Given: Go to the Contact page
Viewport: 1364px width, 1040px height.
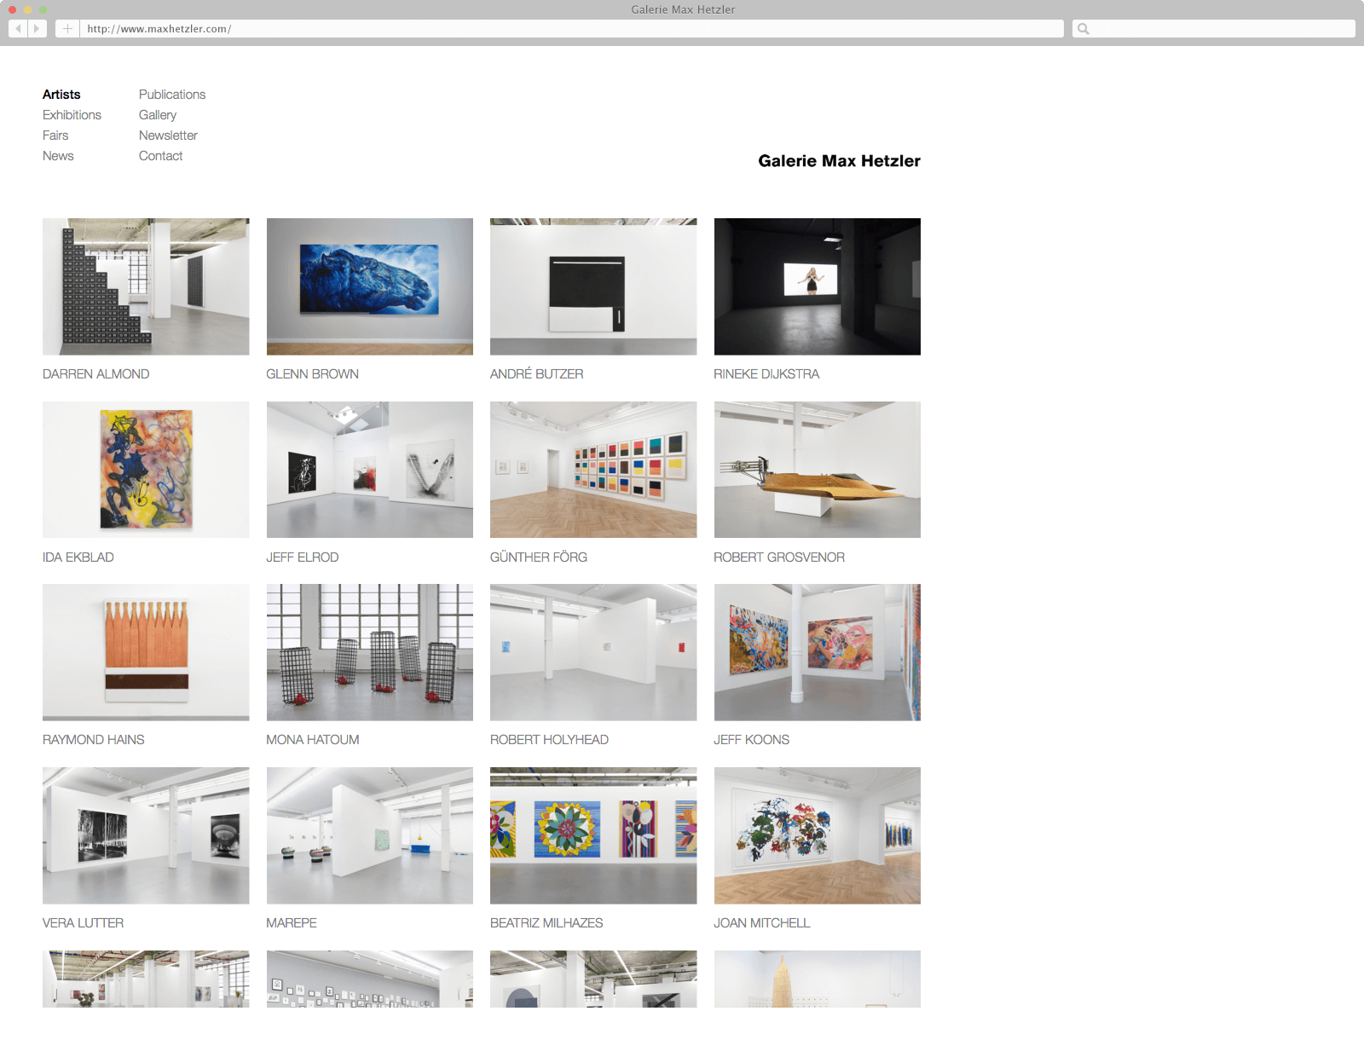Looking at the screenshot, I should click(160, 156).
